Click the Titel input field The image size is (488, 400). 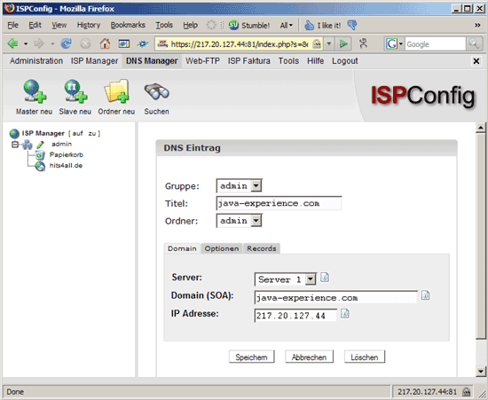point(279,203)
